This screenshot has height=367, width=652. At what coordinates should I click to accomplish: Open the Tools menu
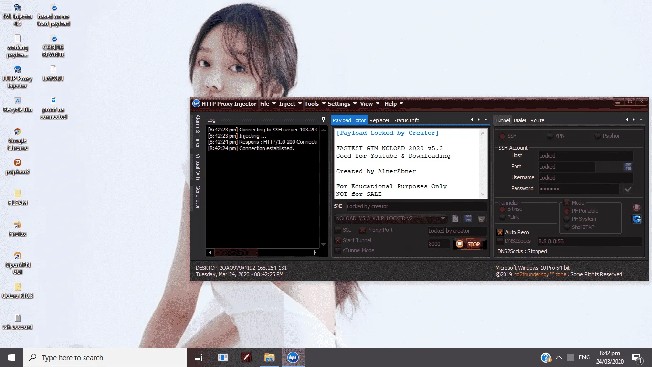coord(315,104)
